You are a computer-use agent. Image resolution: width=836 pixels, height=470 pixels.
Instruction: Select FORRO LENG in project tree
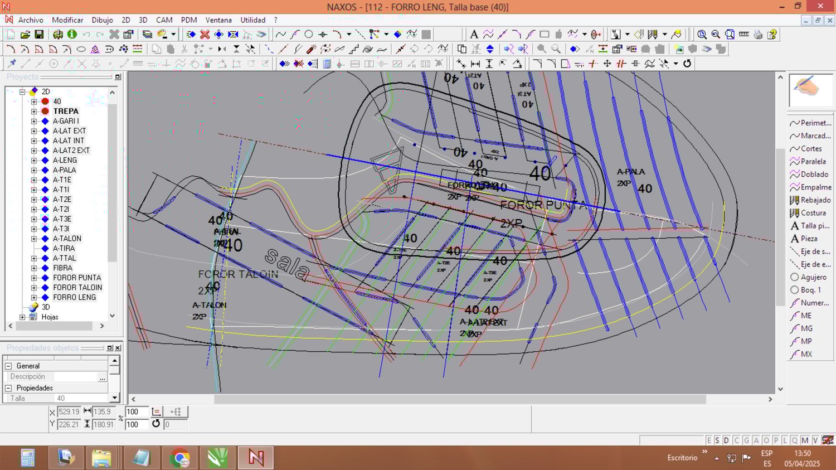click(x=74, y=297)
